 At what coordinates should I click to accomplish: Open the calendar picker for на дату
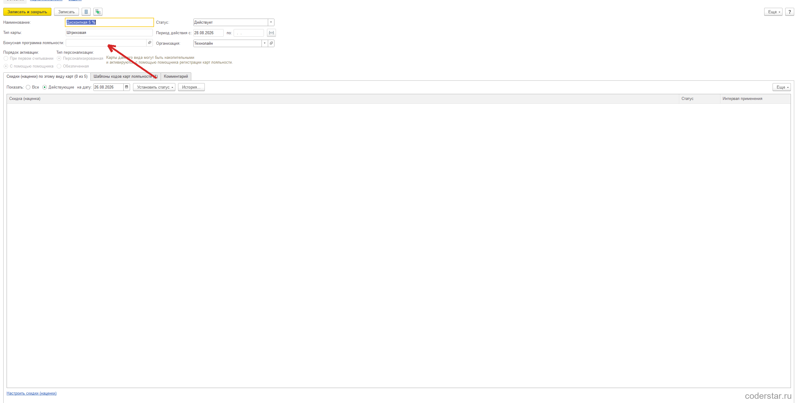[x=126, y=87]
